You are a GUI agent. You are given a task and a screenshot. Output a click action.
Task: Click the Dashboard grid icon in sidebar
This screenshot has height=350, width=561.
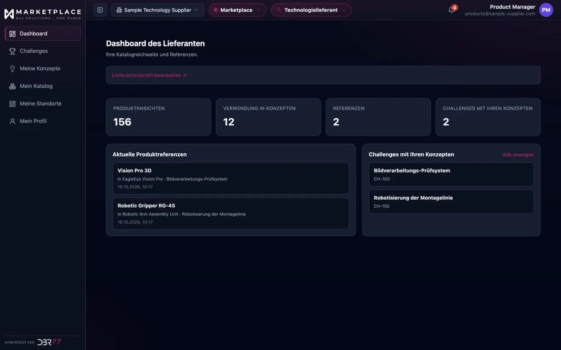click(12, 34)
